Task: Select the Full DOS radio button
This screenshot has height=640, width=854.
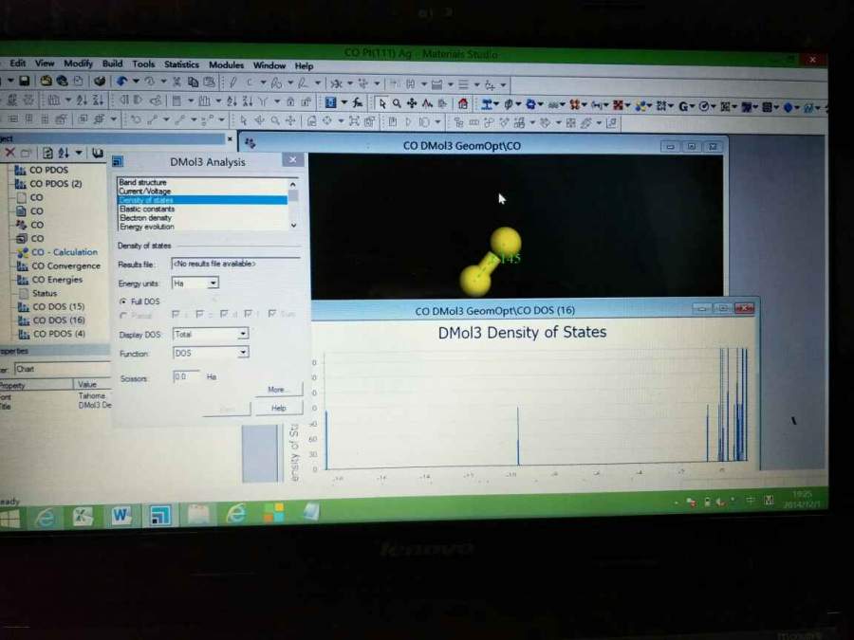Action: point(123,301)
